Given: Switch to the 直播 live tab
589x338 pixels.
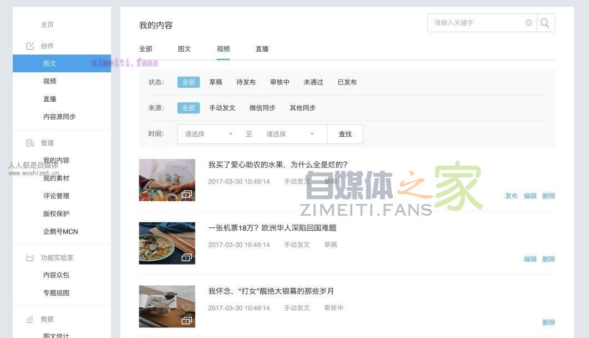Looking at the screenshot, I should click(x=262, y=49).
